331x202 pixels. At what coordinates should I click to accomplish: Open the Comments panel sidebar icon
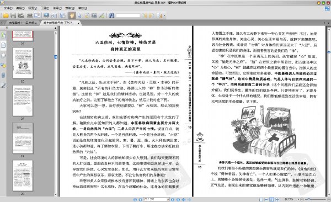3,65
